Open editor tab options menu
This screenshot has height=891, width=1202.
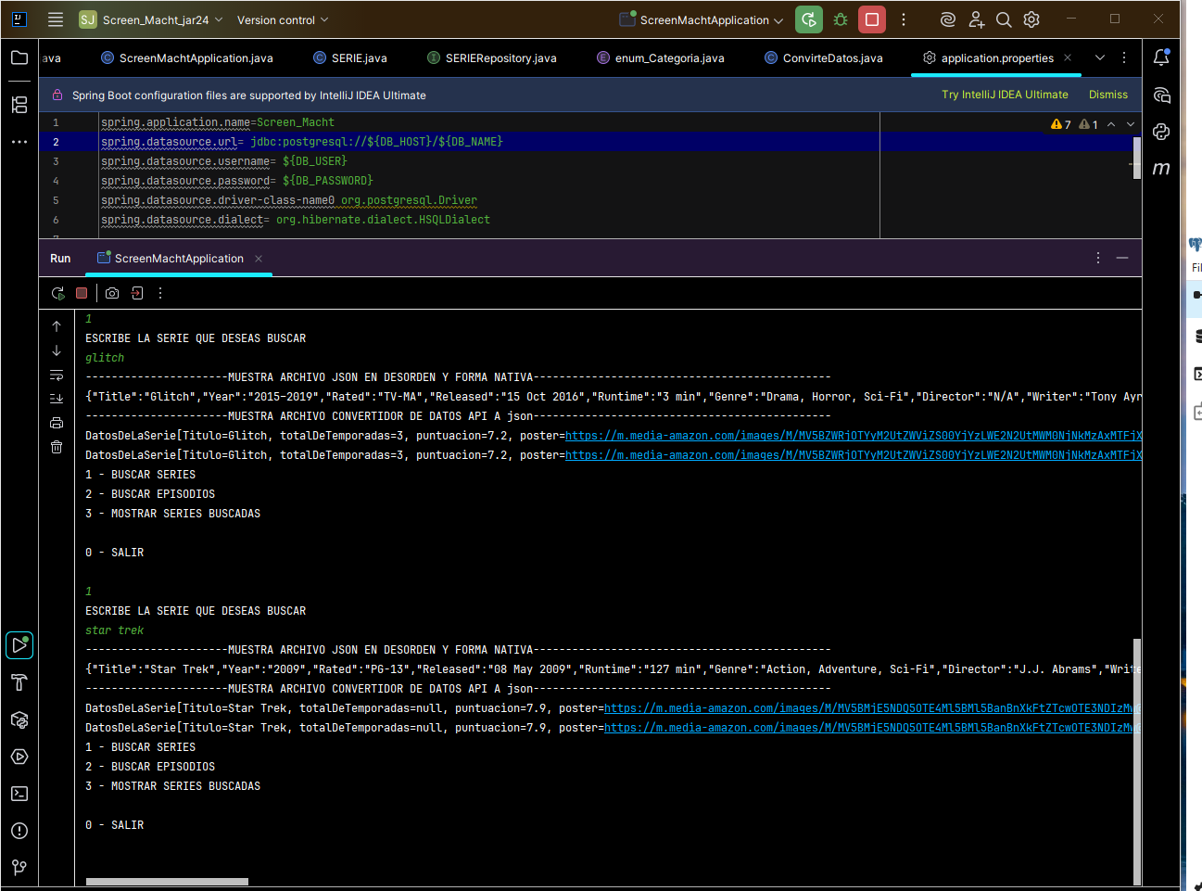(x=1124, y=57)
